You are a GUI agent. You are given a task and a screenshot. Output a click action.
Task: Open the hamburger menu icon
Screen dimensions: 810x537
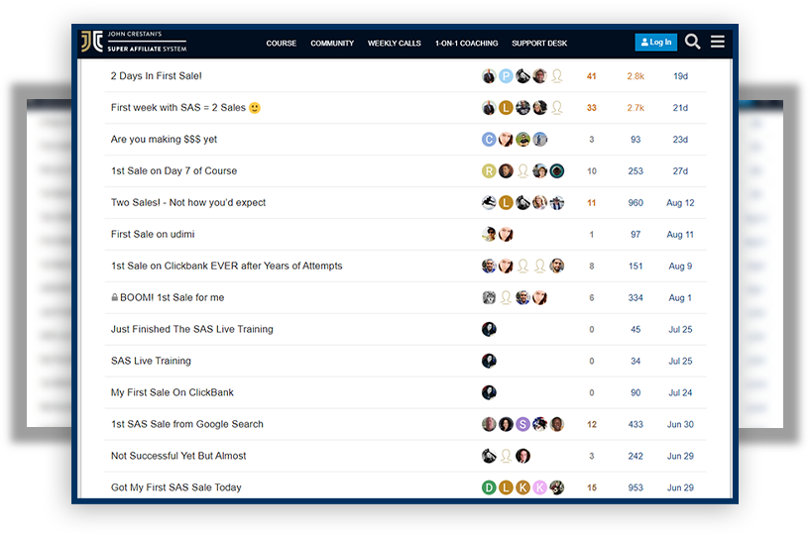[x=718, y=42]
